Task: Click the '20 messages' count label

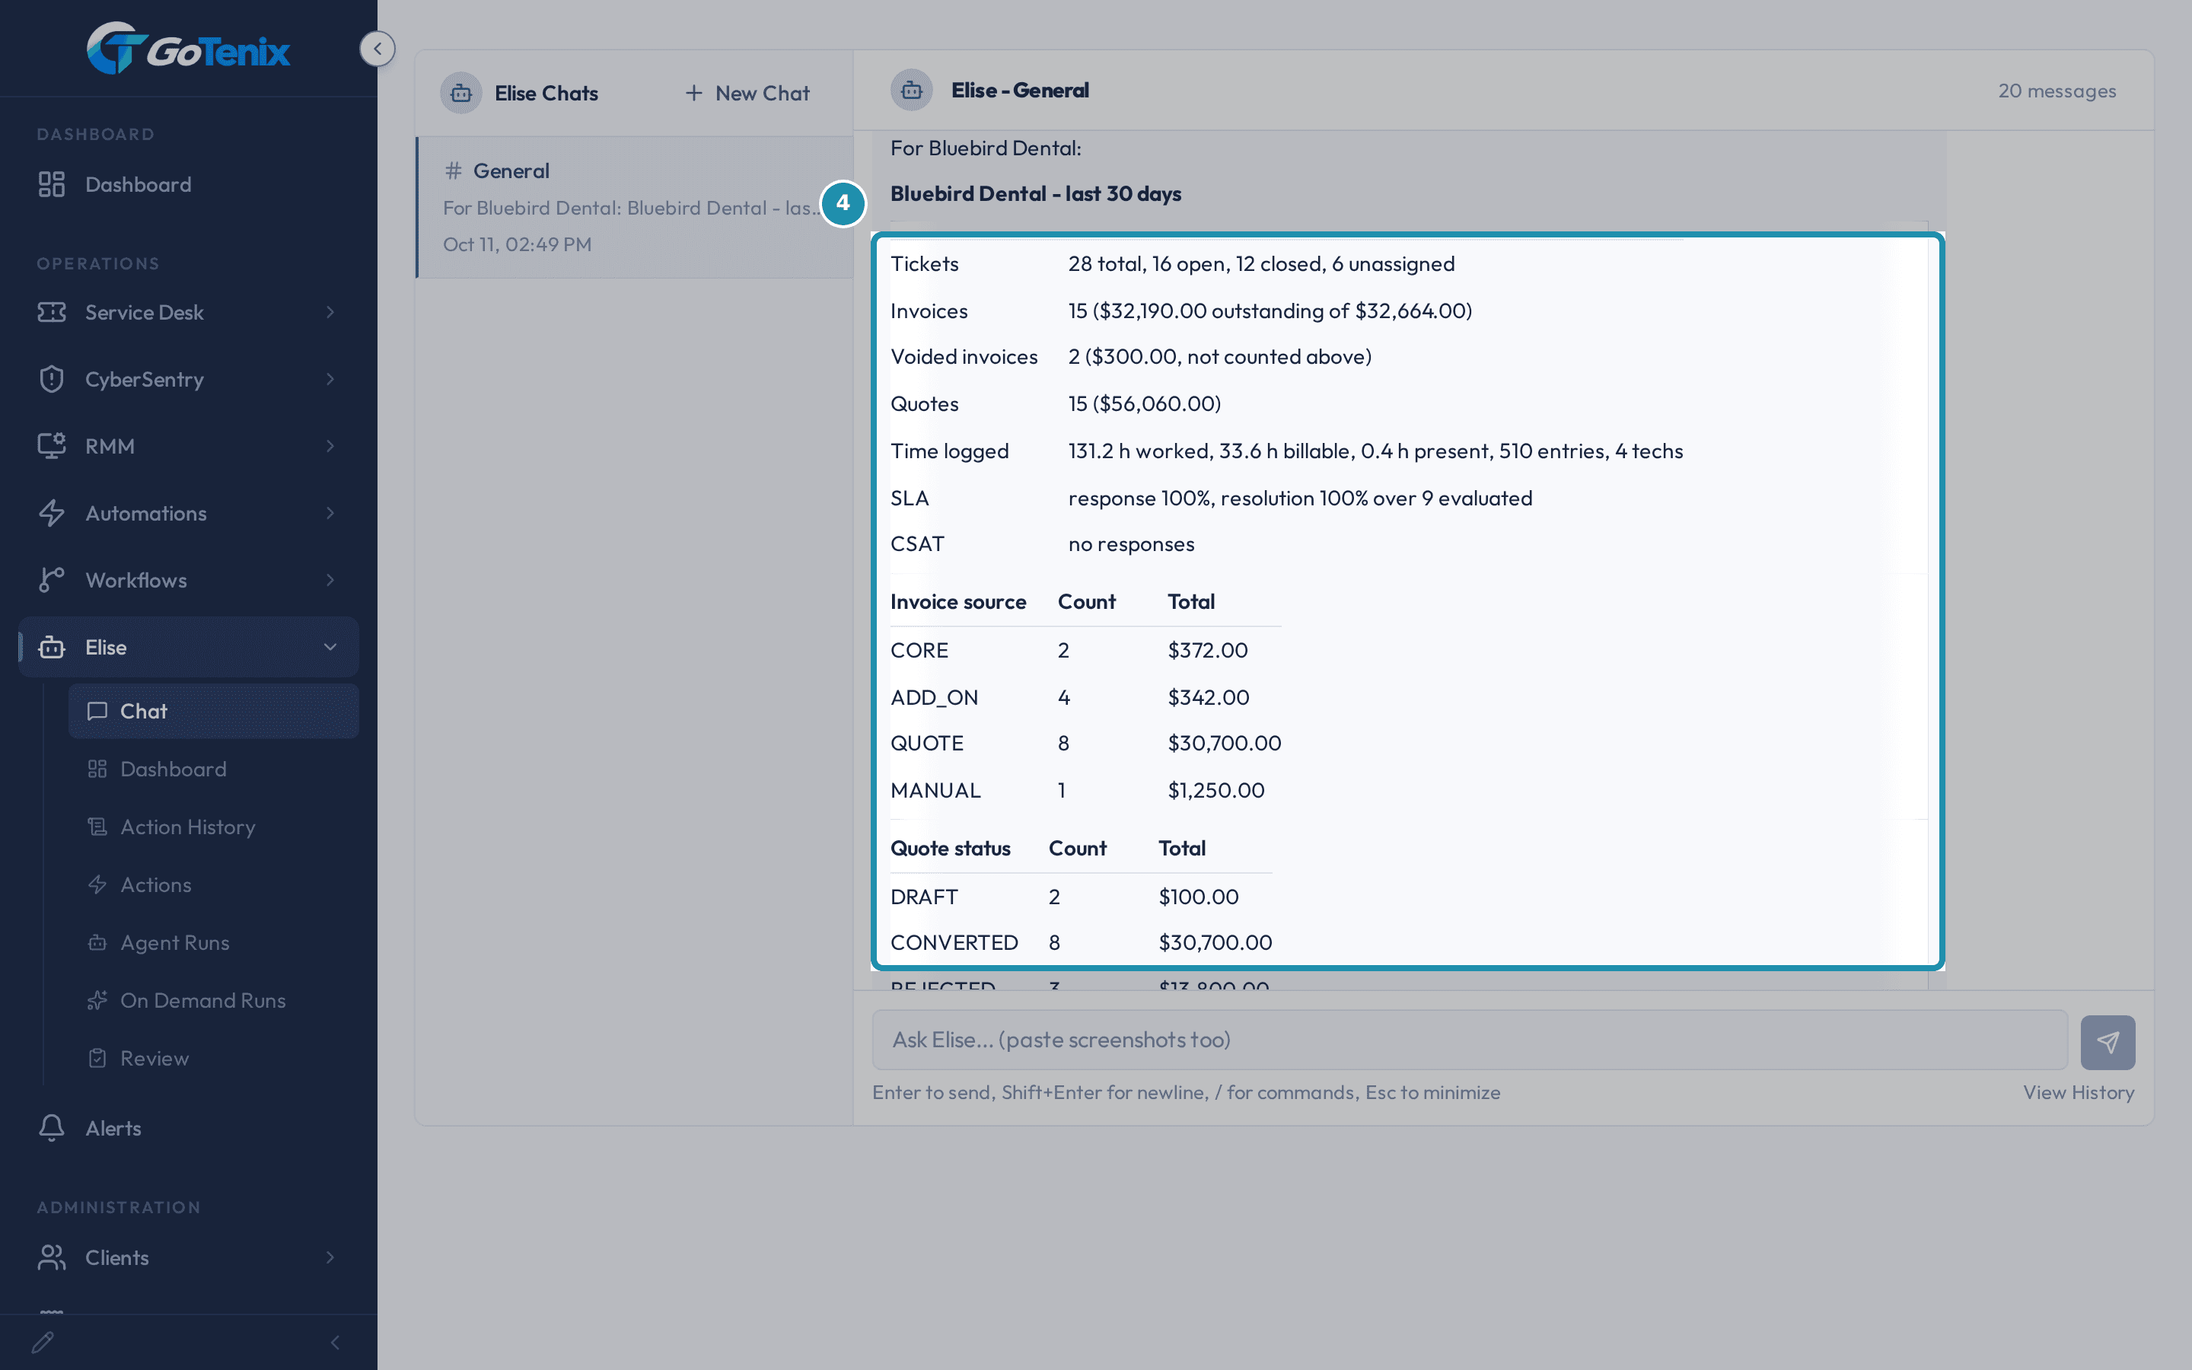Action: tap(2057, 91)
